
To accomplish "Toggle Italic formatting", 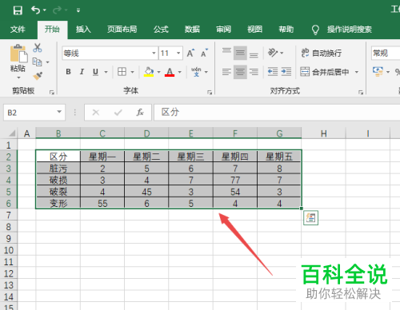I will click(x=82, y=72).
